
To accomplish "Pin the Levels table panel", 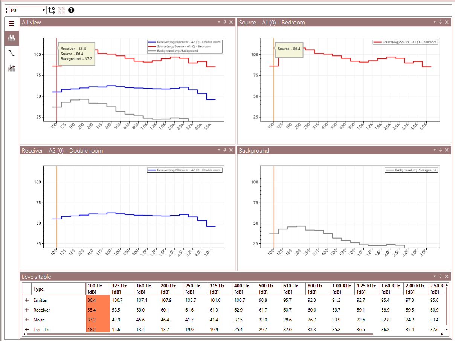I will point(440,276).
